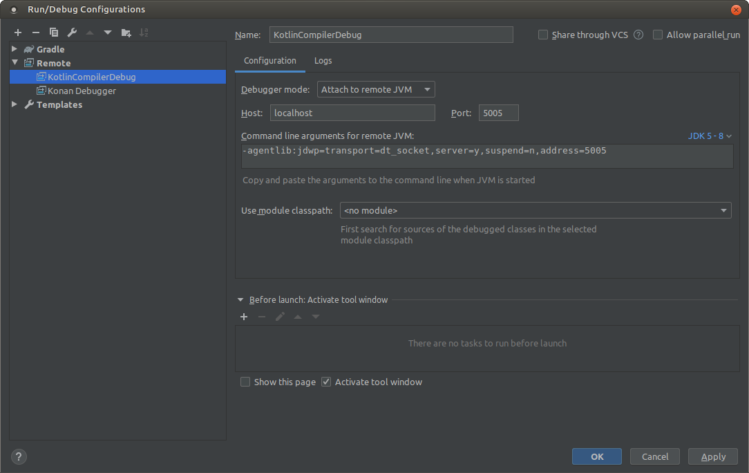Viewport: 749px width, 473px height.
Task: Uncheck Activate tool window option
Action: pyautogui.click(x=325, y=382)
